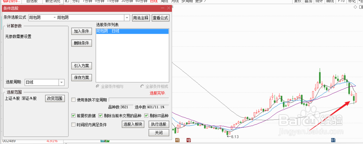Click 引入方案 button
Viewport: 363px width, 144px height.
(x=81, y=66)
